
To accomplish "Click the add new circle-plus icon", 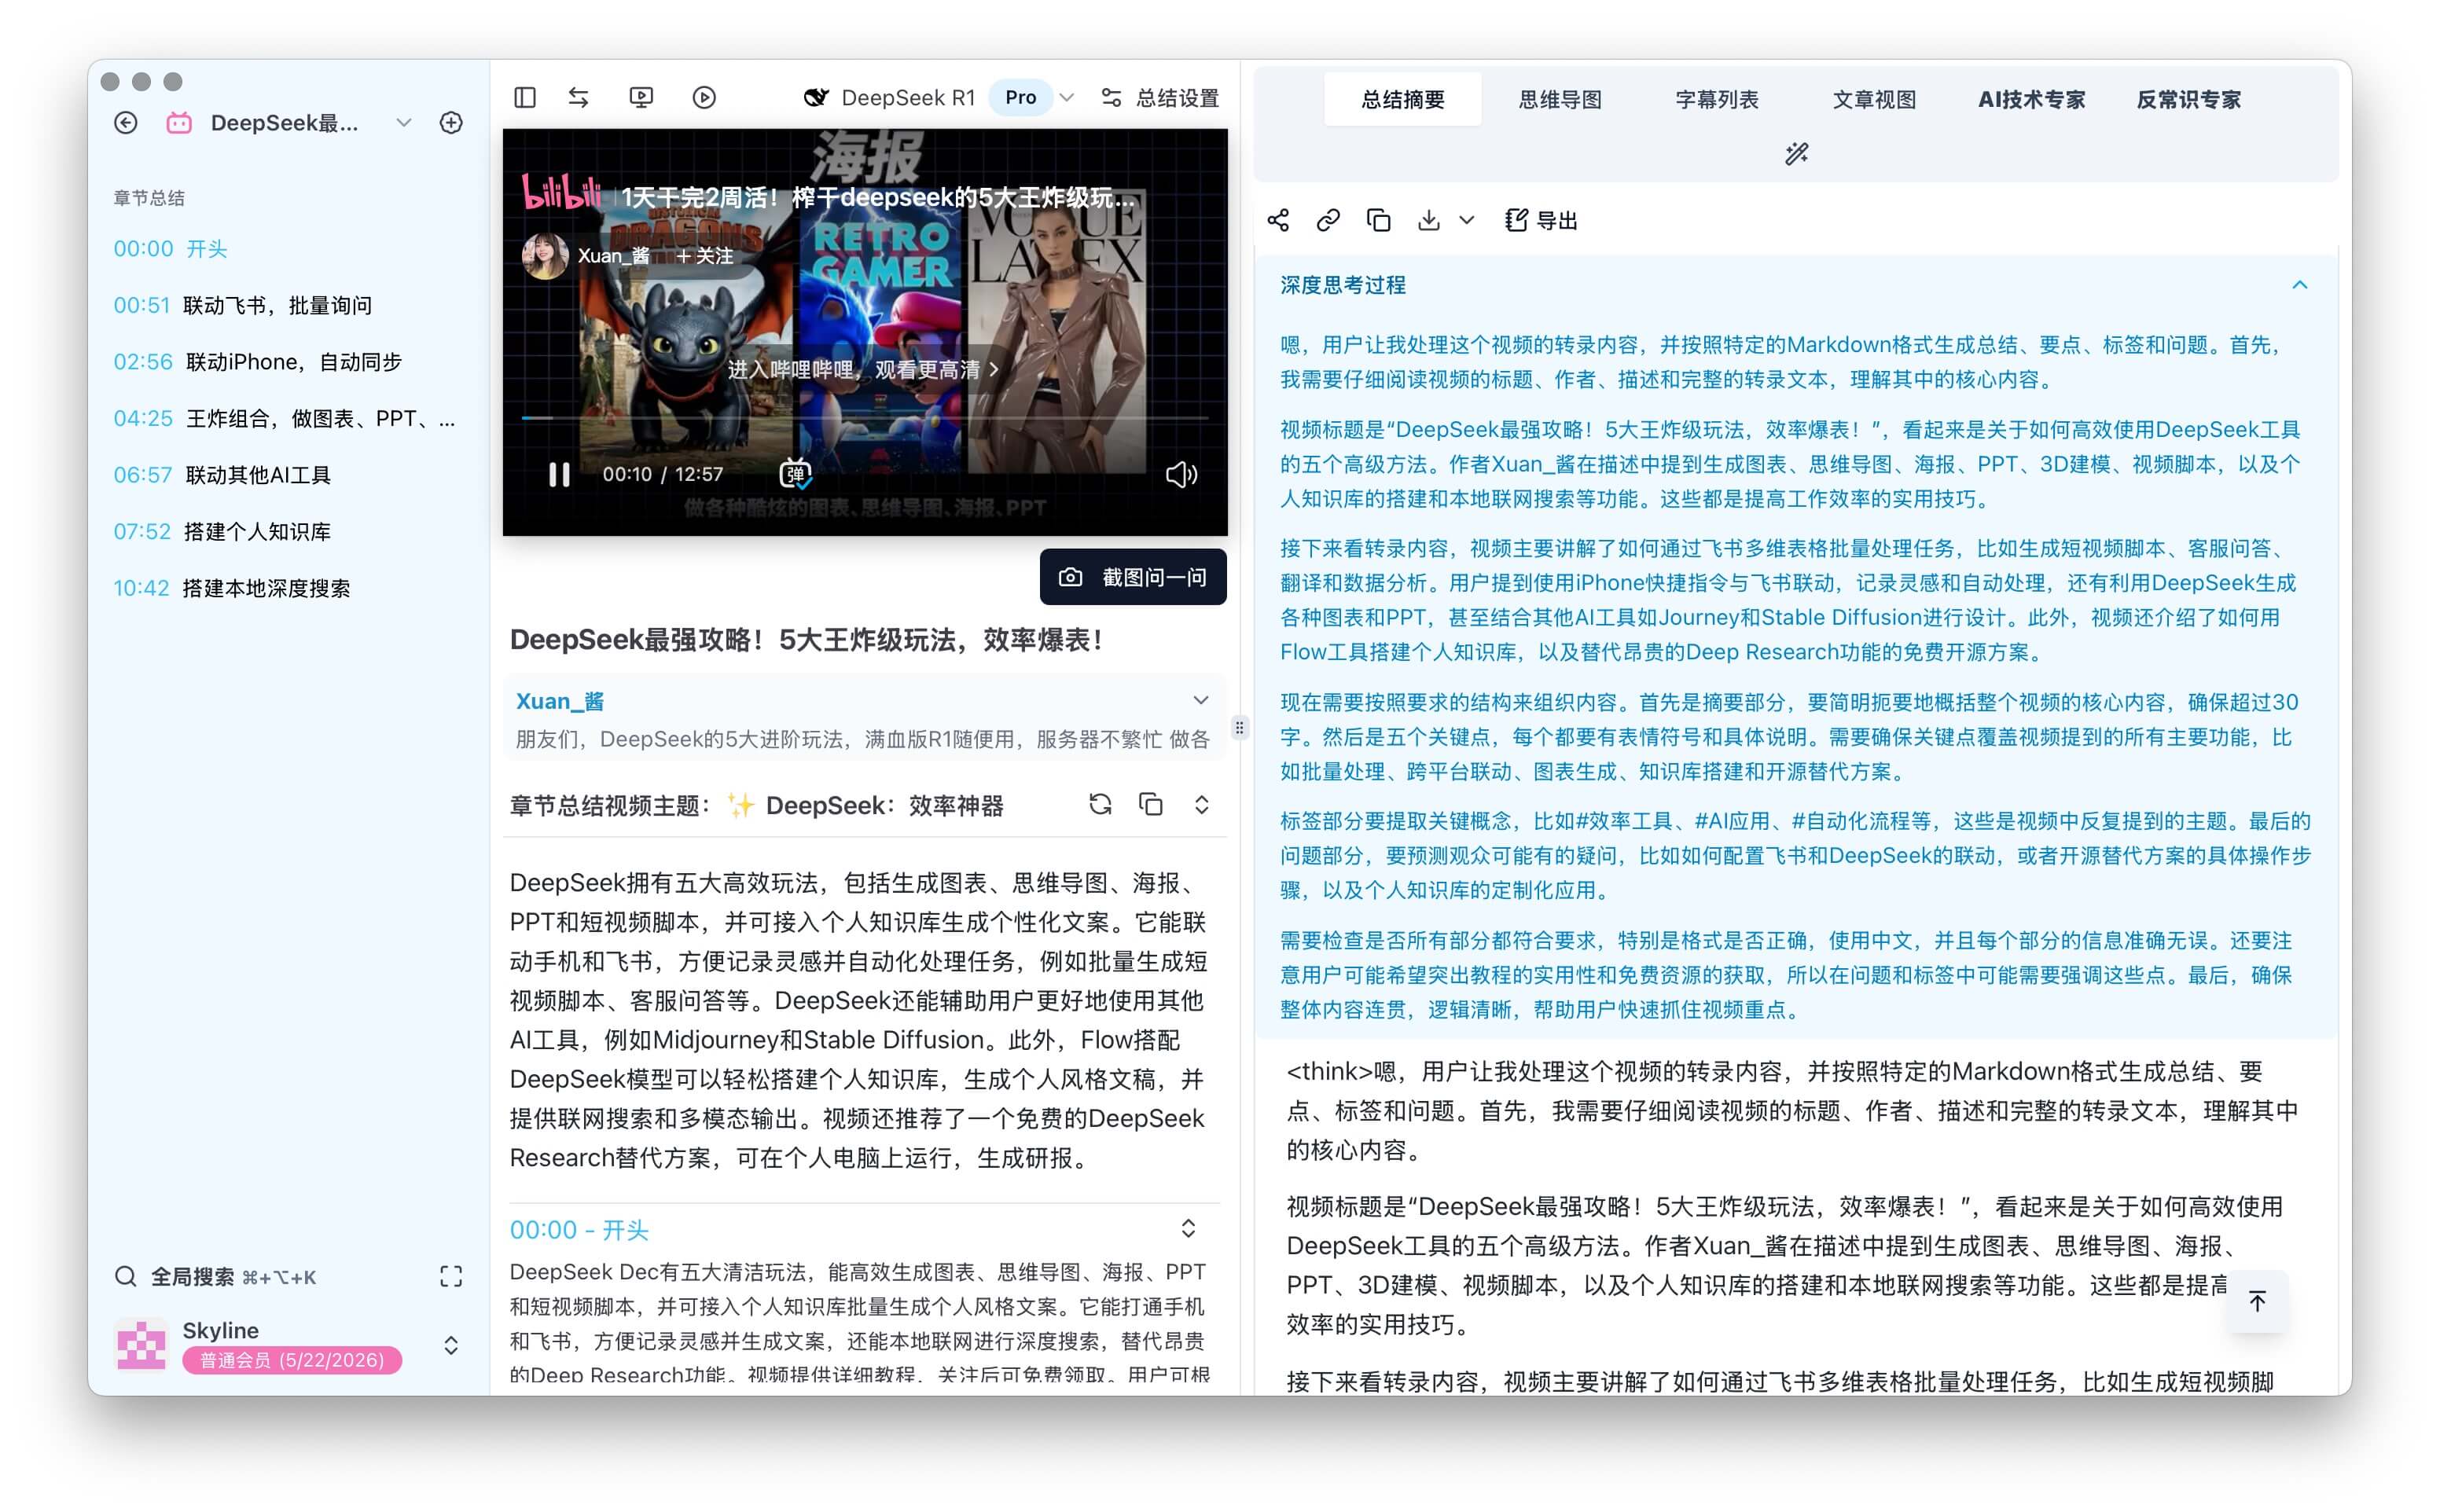I will (451, 123).
